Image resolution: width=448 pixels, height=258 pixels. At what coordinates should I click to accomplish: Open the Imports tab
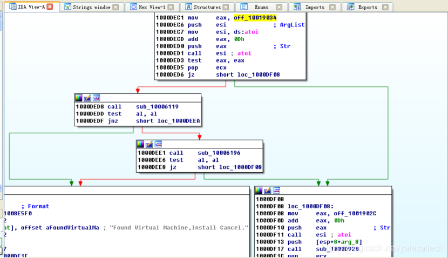(x=315, y=7)
